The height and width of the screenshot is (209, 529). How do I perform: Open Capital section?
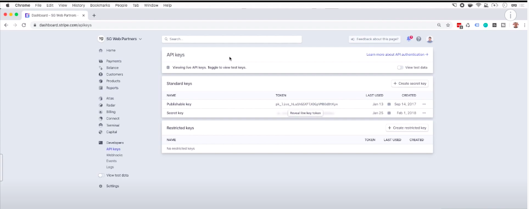click(x=111, y=132)
